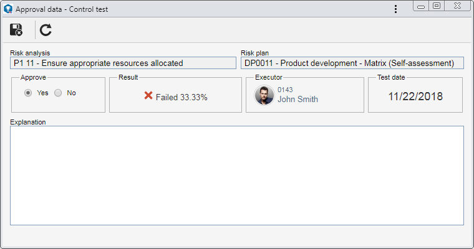Click John Smith's avatar photo
Viewport: 474px width, 249px height.
(x=264, y=95)
